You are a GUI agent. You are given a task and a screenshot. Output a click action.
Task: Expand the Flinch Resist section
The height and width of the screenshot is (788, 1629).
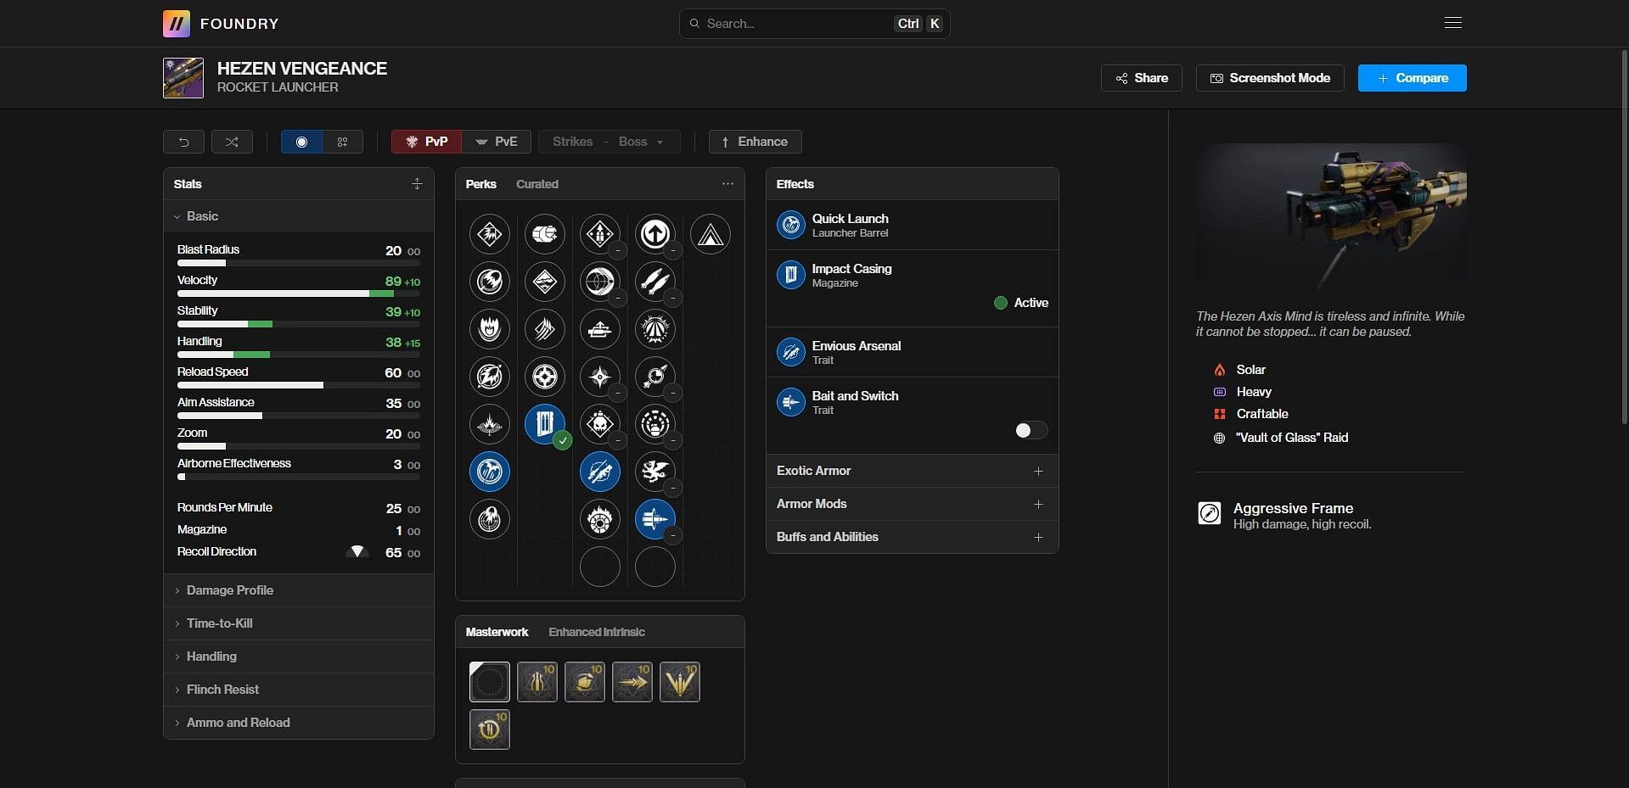299,690
